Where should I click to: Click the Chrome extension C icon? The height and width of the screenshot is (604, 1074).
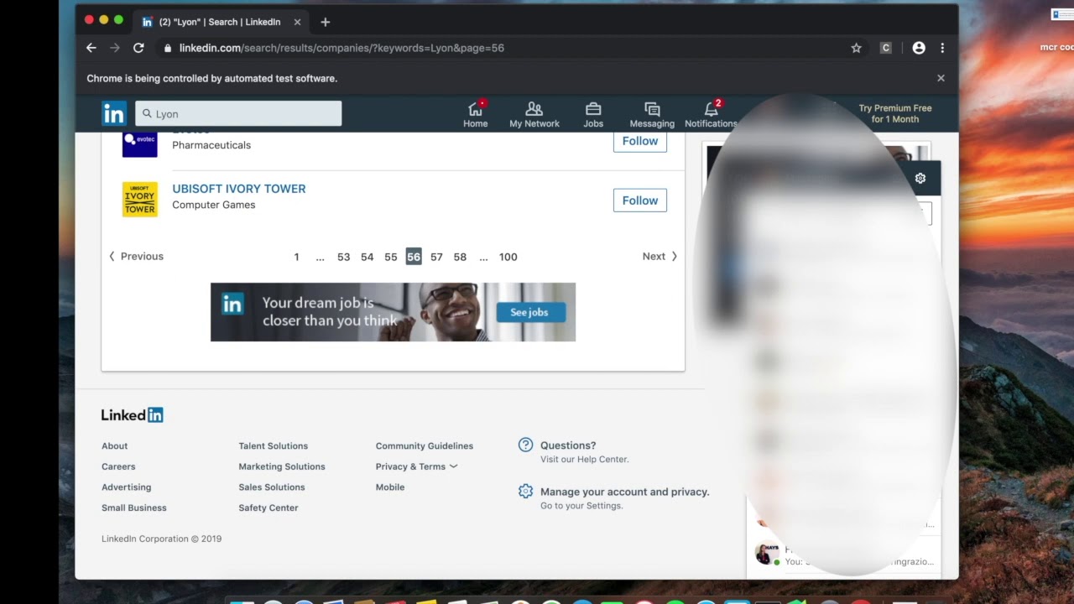(x=885, y=48)
